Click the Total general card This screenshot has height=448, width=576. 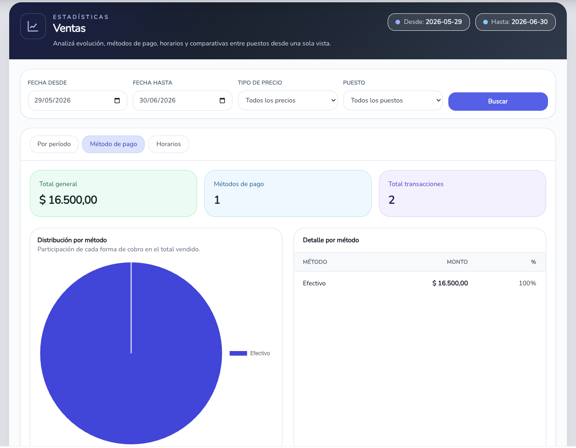coord(113,193)
